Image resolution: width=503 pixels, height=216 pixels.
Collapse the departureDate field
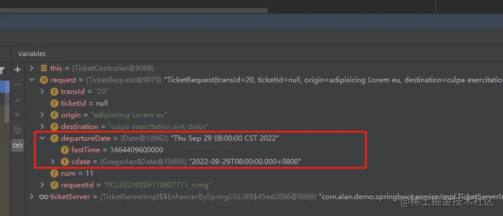(x=42, y=138)
